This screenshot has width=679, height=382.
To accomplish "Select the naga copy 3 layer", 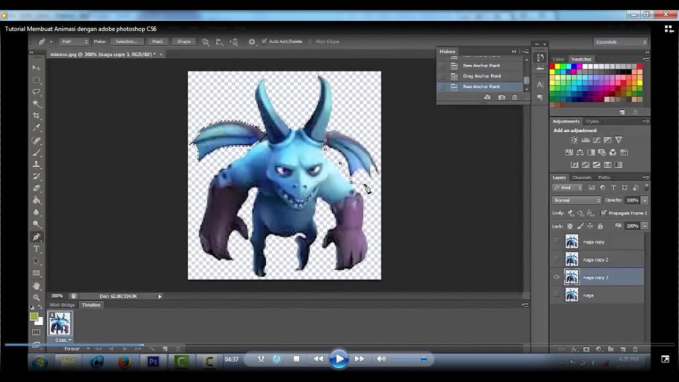I will point(597,277).
